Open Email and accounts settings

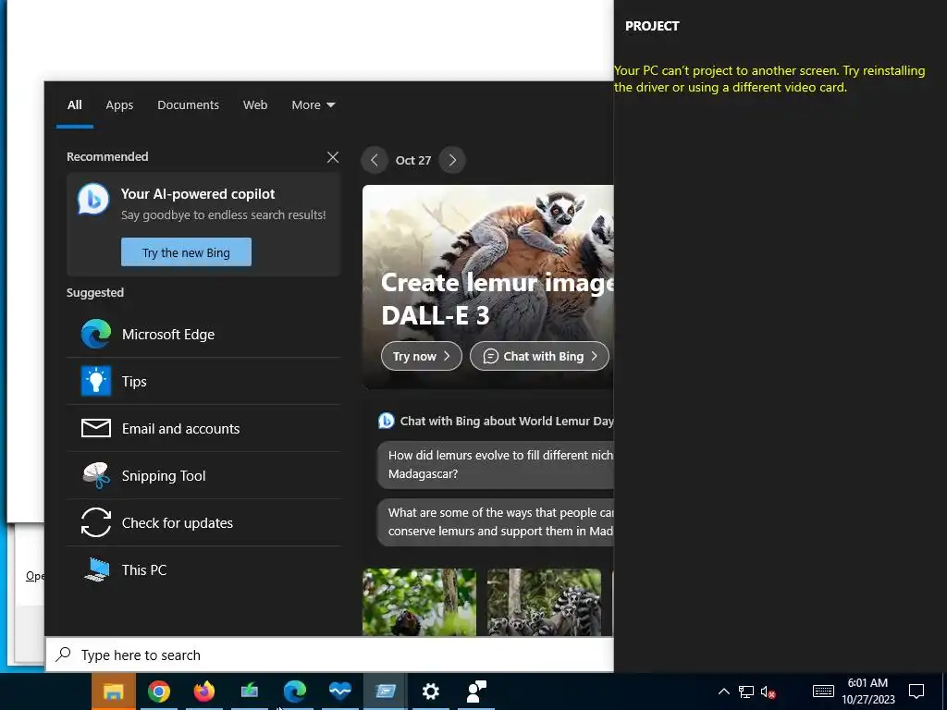click(x=203, y=429)
